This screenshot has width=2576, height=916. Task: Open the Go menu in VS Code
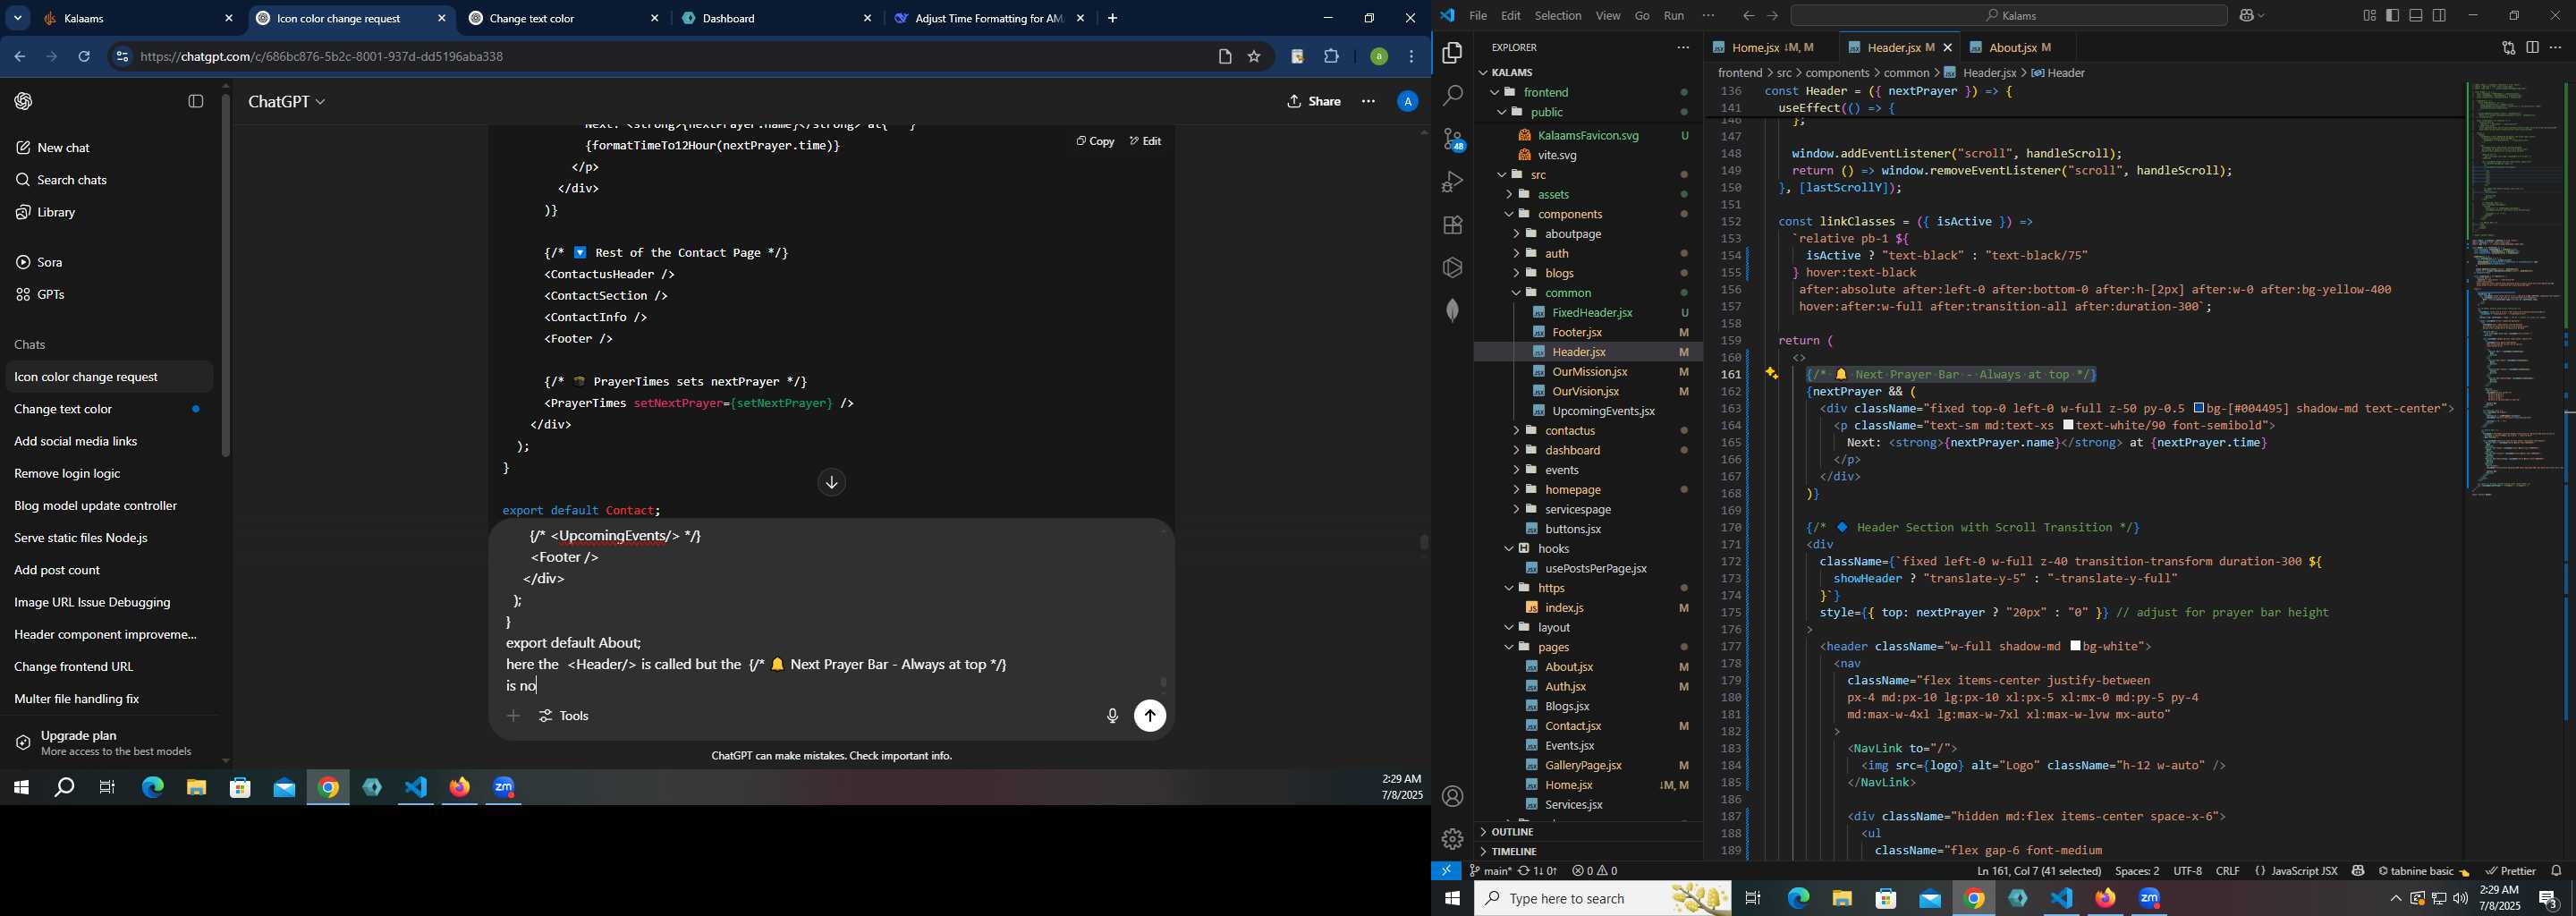click(x=1642, y=16)
